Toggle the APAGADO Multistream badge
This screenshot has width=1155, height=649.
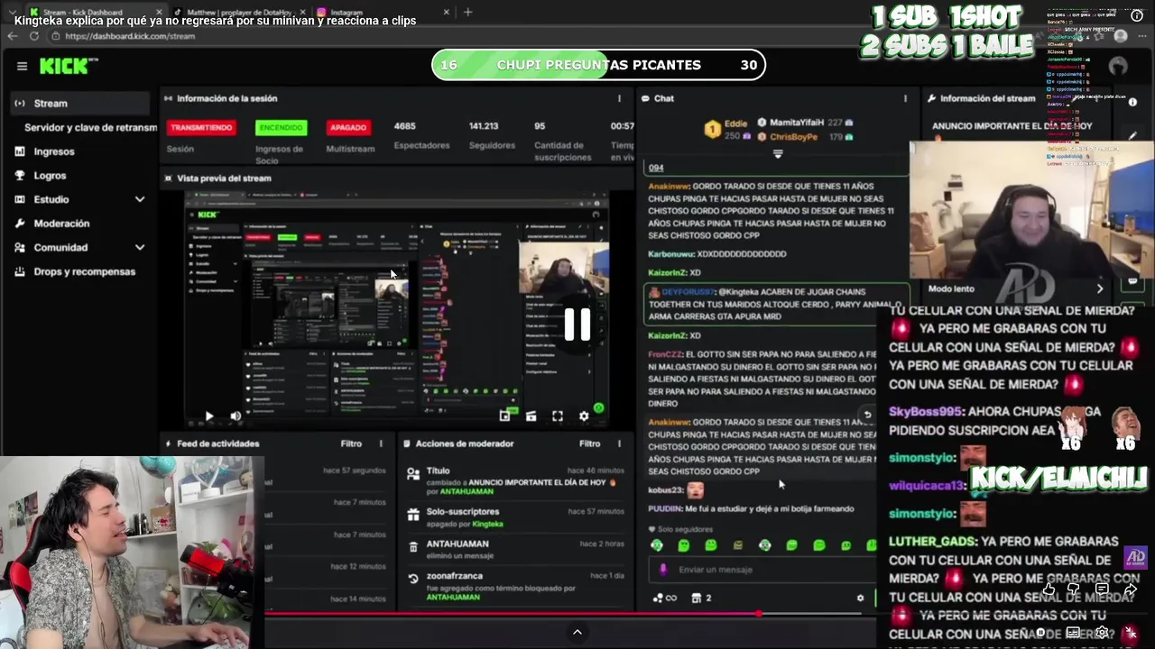348,127
